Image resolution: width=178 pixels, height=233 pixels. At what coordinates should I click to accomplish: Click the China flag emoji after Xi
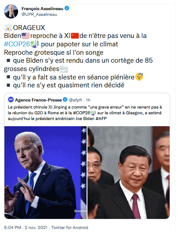pyautogui.click(x=75, y=36)
